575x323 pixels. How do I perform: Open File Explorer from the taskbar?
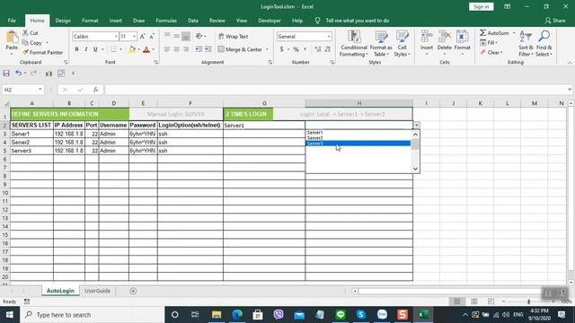click(217, 315)
